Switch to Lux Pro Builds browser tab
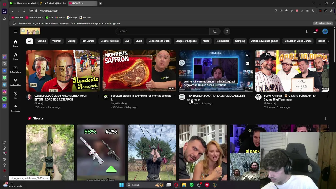Image resolution: width=336 pixels, height=189 pixels. [53, 3]
